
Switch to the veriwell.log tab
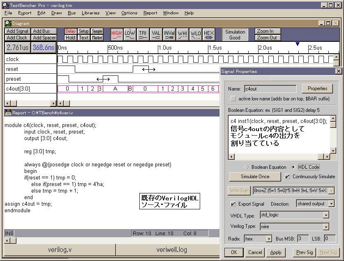(x=171, y=250)
